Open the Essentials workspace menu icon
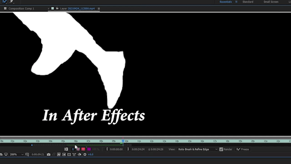 pos(236,2)
